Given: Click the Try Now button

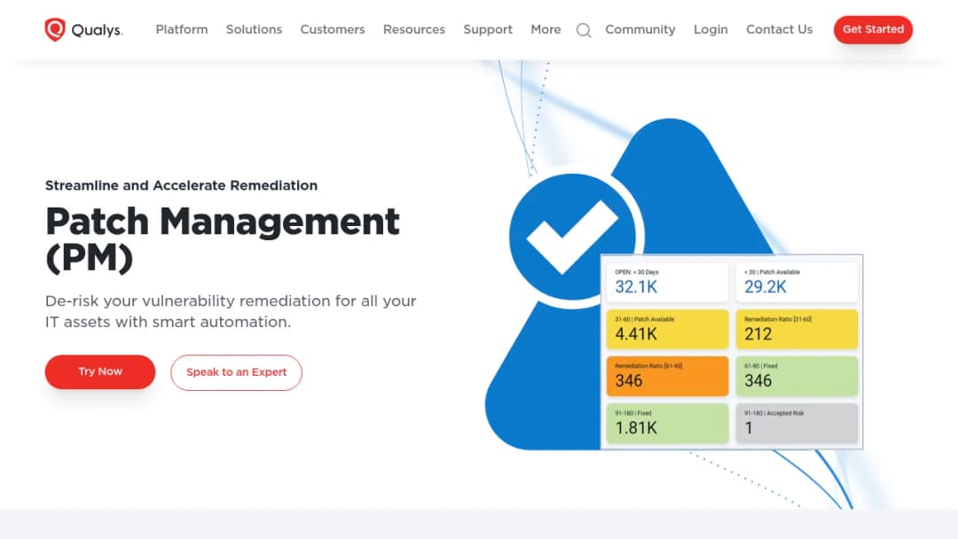Looking at the screenshot, I should coord(100,371).
